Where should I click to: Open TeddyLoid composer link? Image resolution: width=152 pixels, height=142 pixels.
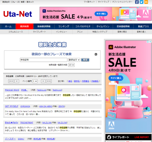pyautogui.click(x=57, y=90)
